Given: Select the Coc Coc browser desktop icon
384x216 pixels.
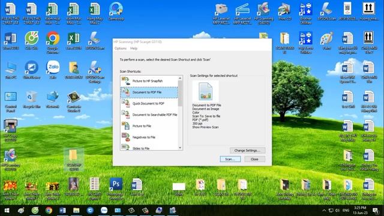Looking at the screenshot, I should click(31, 41).
